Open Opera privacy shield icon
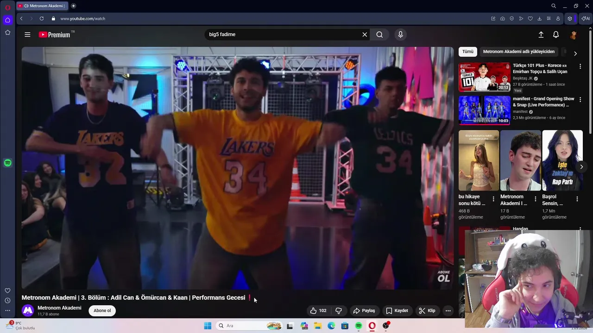The image size is (593, 333). pyautogui.click(x=512, y=18)
